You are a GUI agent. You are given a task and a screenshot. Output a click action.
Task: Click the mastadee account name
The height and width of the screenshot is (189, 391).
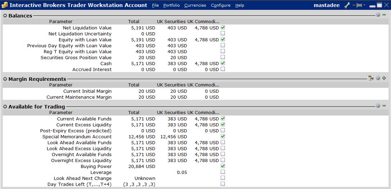click(327, 5)
